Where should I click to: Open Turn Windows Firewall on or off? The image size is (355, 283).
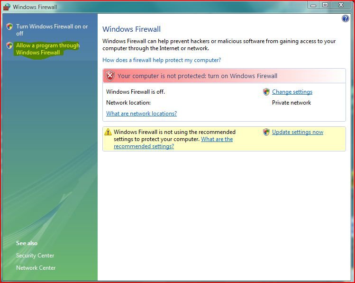pyautogui.click(x=52, y=30)
